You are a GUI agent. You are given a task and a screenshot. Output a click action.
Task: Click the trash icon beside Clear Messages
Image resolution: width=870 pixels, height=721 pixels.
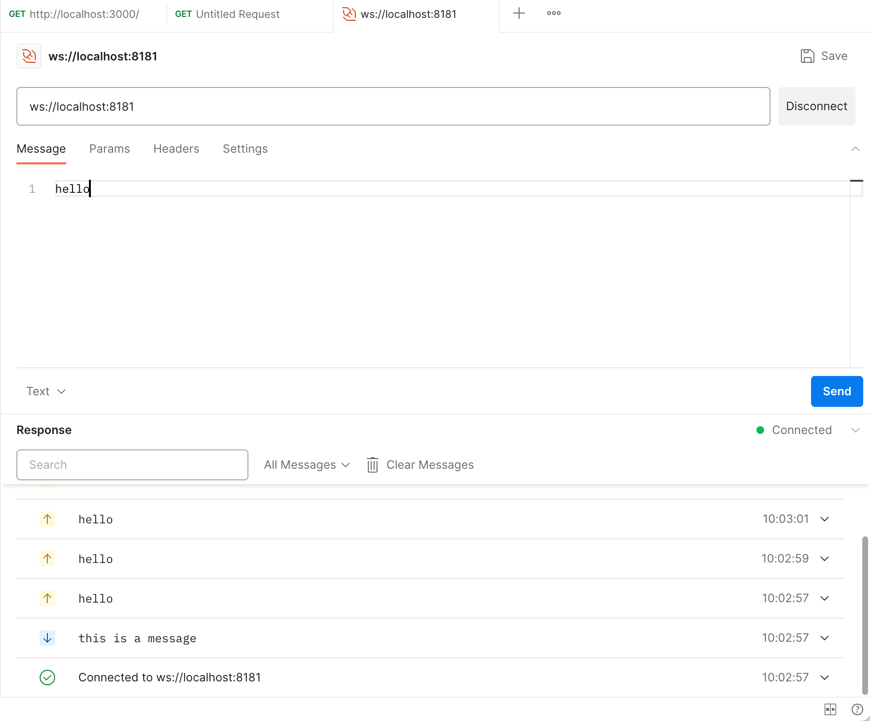click(372, 465)
